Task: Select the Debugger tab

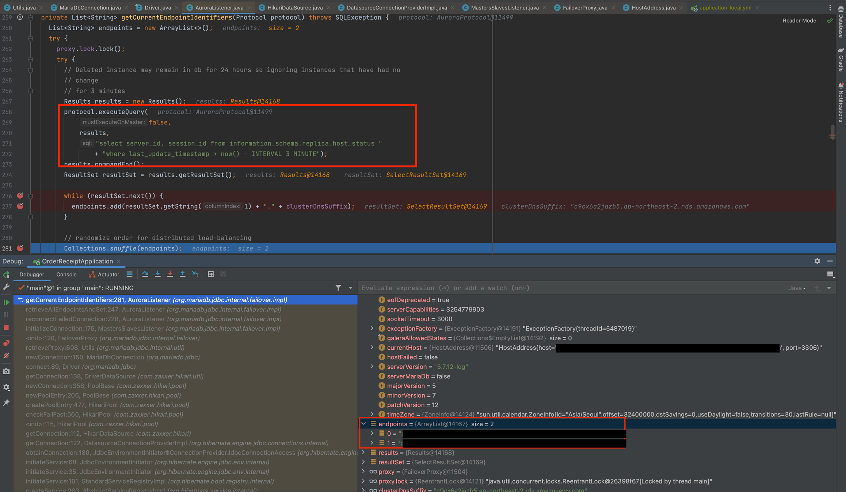Action: tap(32, 274)
